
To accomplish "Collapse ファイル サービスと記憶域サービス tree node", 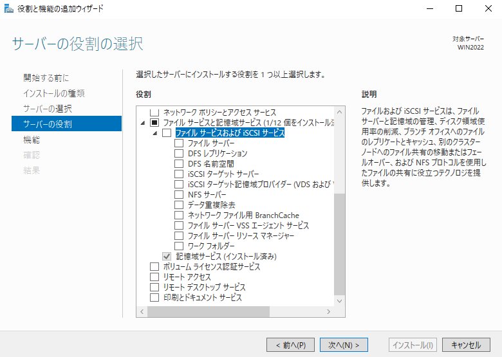I will pos(142,123).
